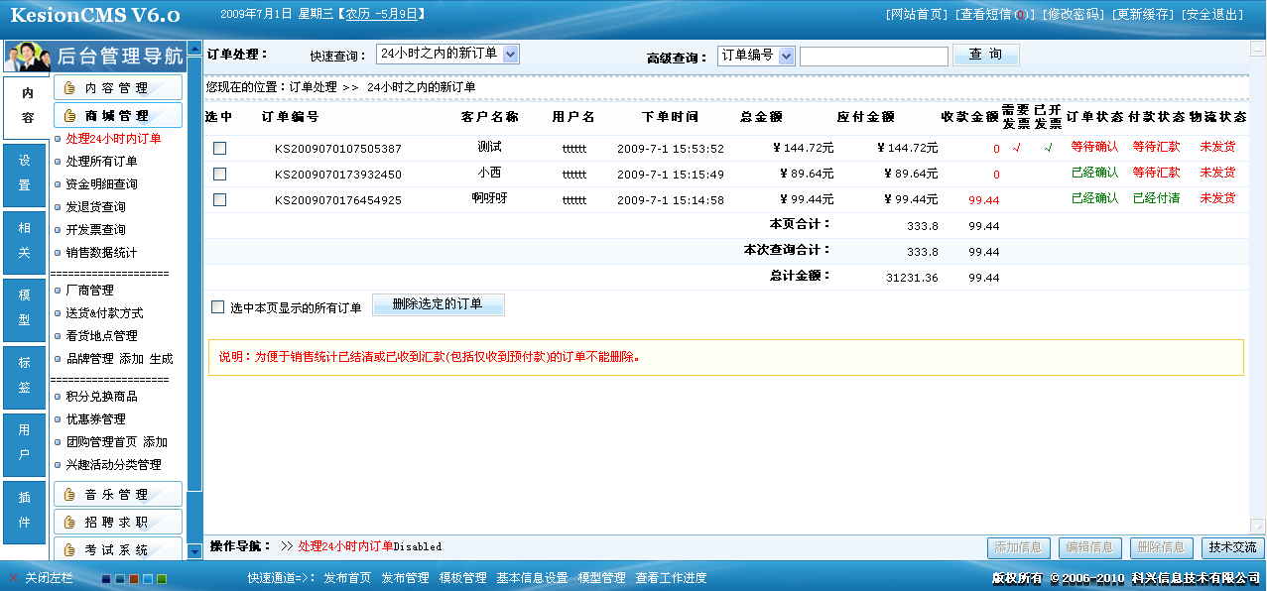Enable 选中本页显示的所有订单

(218, 304)
